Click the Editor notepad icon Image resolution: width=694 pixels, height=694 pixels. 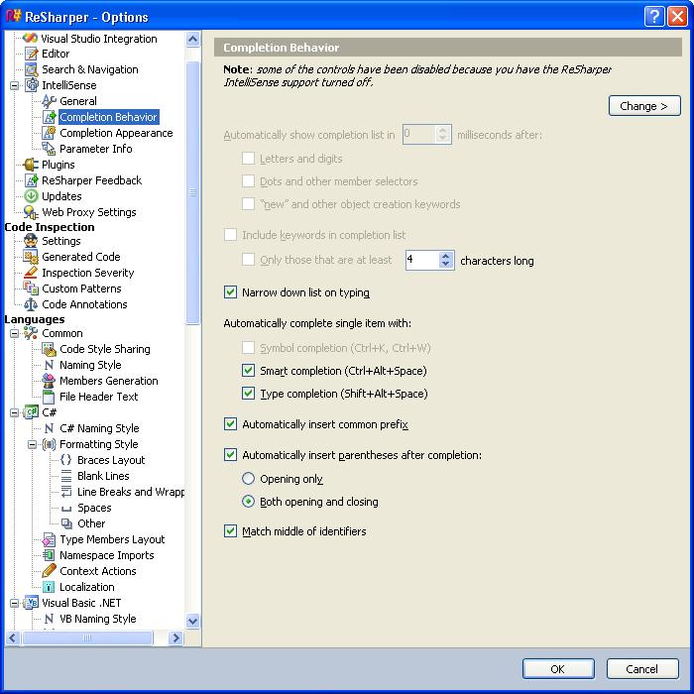pos(31,54)
